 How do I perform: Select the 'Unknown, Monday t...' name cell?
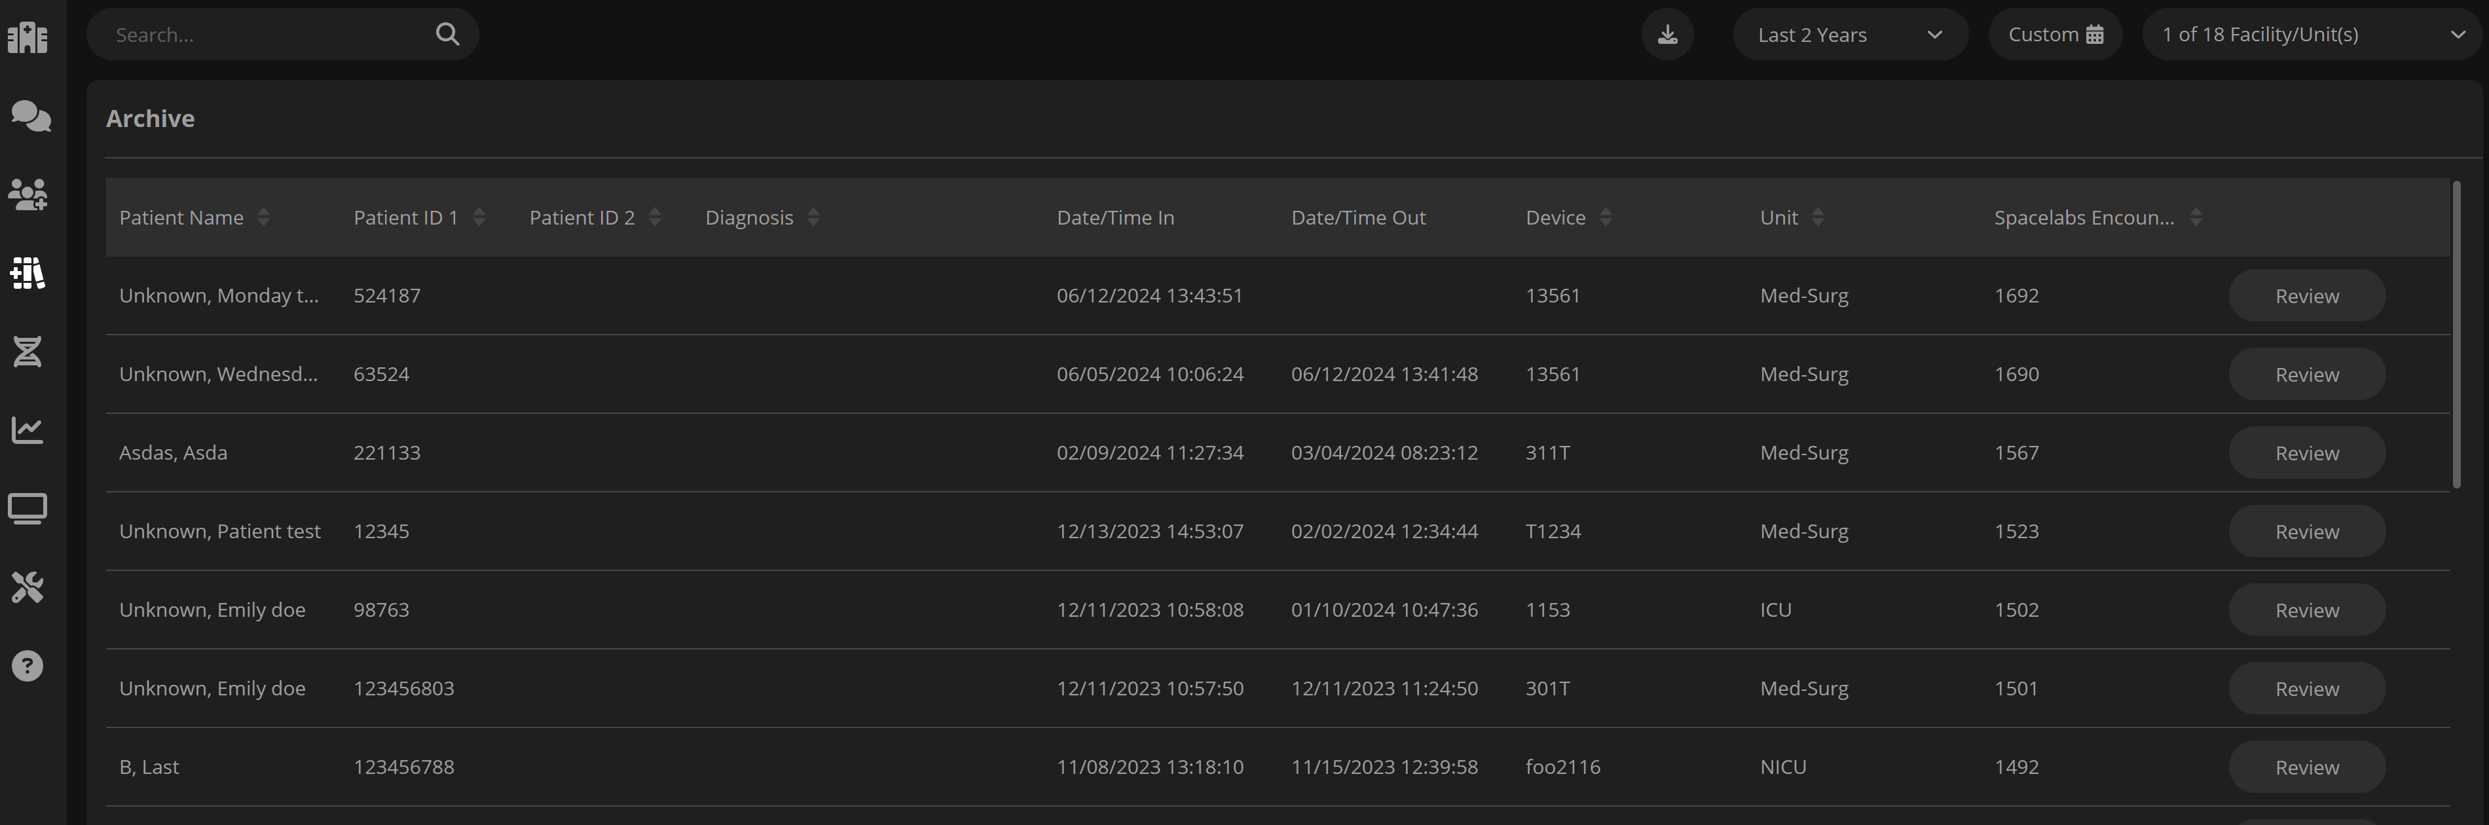[x=218, y=295]
